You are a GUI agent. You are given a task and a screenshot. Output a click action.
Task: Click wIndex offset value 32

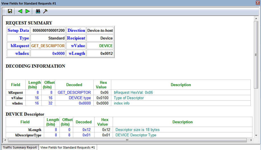[x=50, y=103]
